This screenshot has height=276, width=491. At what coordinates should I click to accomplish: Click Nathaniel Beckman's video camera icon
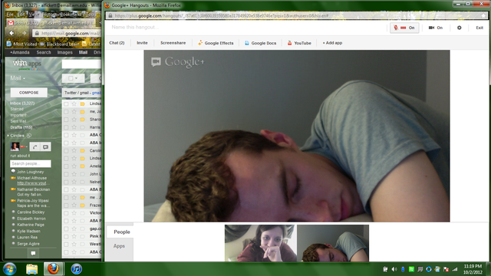13,189
